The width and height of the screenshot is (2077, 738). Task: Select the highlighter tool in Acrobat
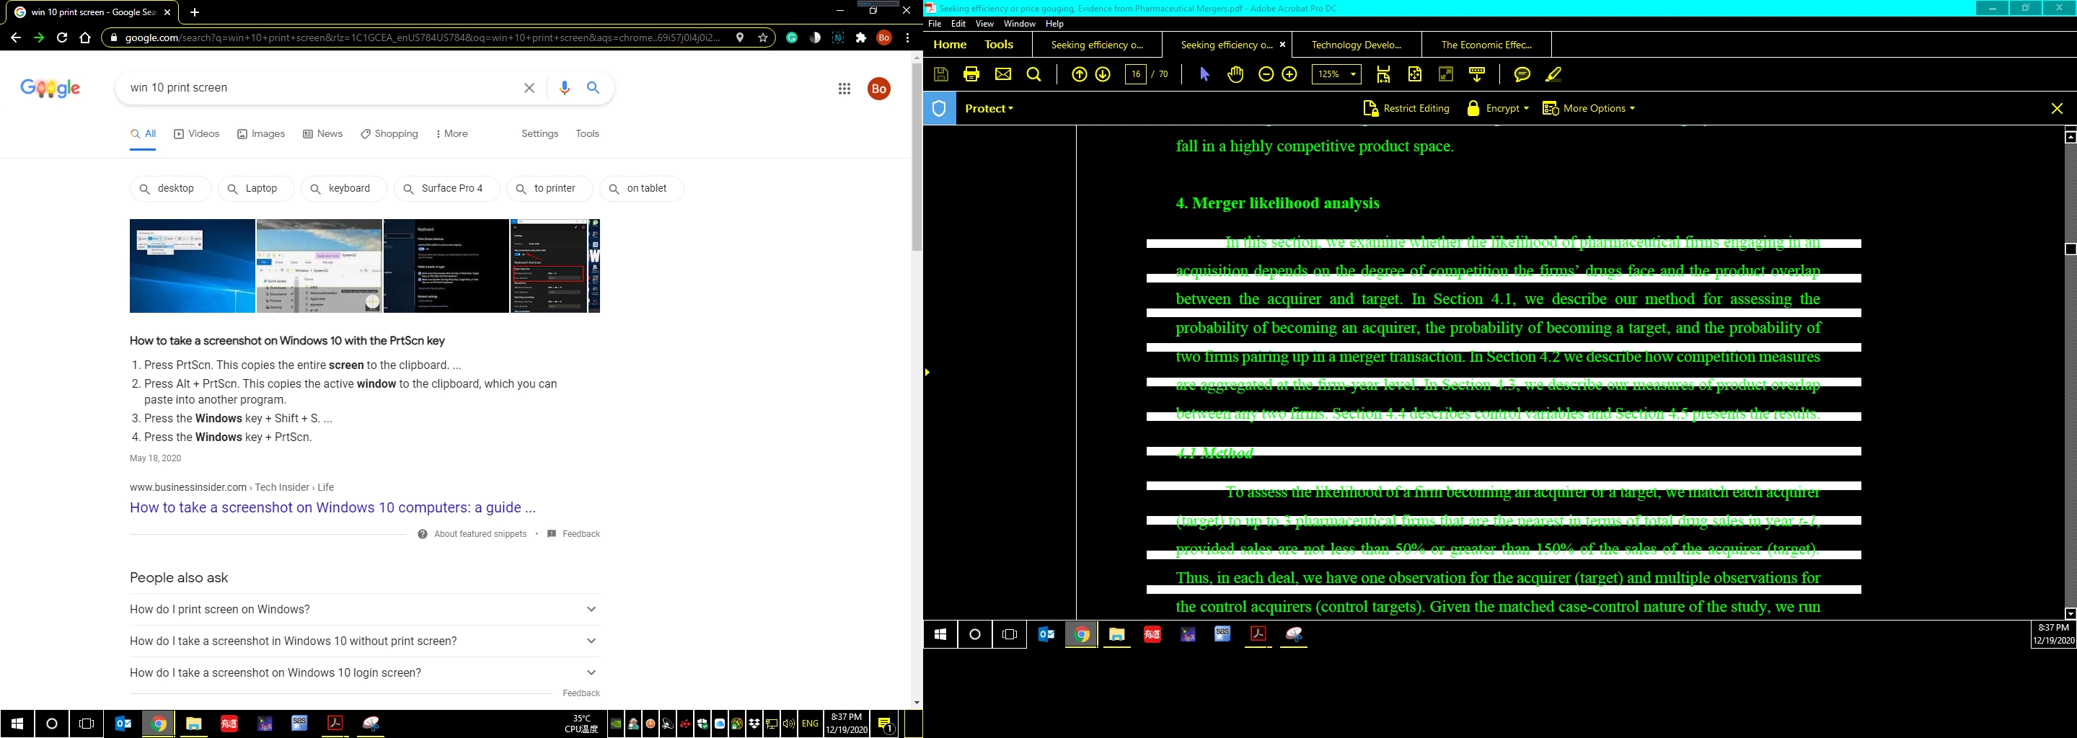click(1553, 74)
